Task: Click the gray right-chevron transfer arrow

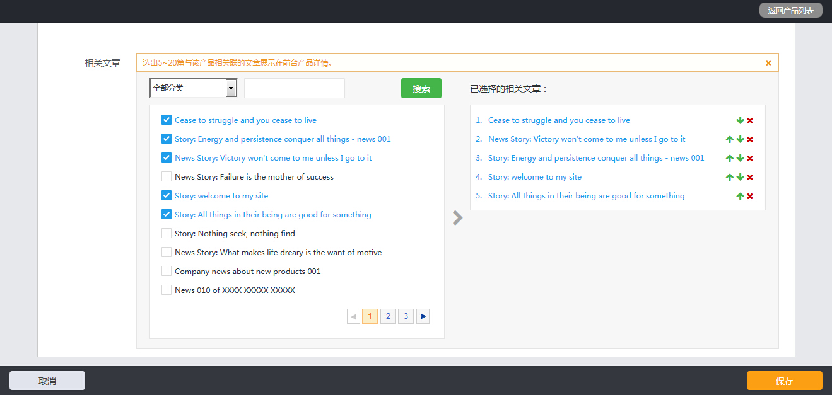Action: point(458,218)
